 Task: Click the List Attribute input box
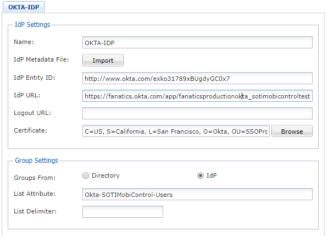pos(197,194)
